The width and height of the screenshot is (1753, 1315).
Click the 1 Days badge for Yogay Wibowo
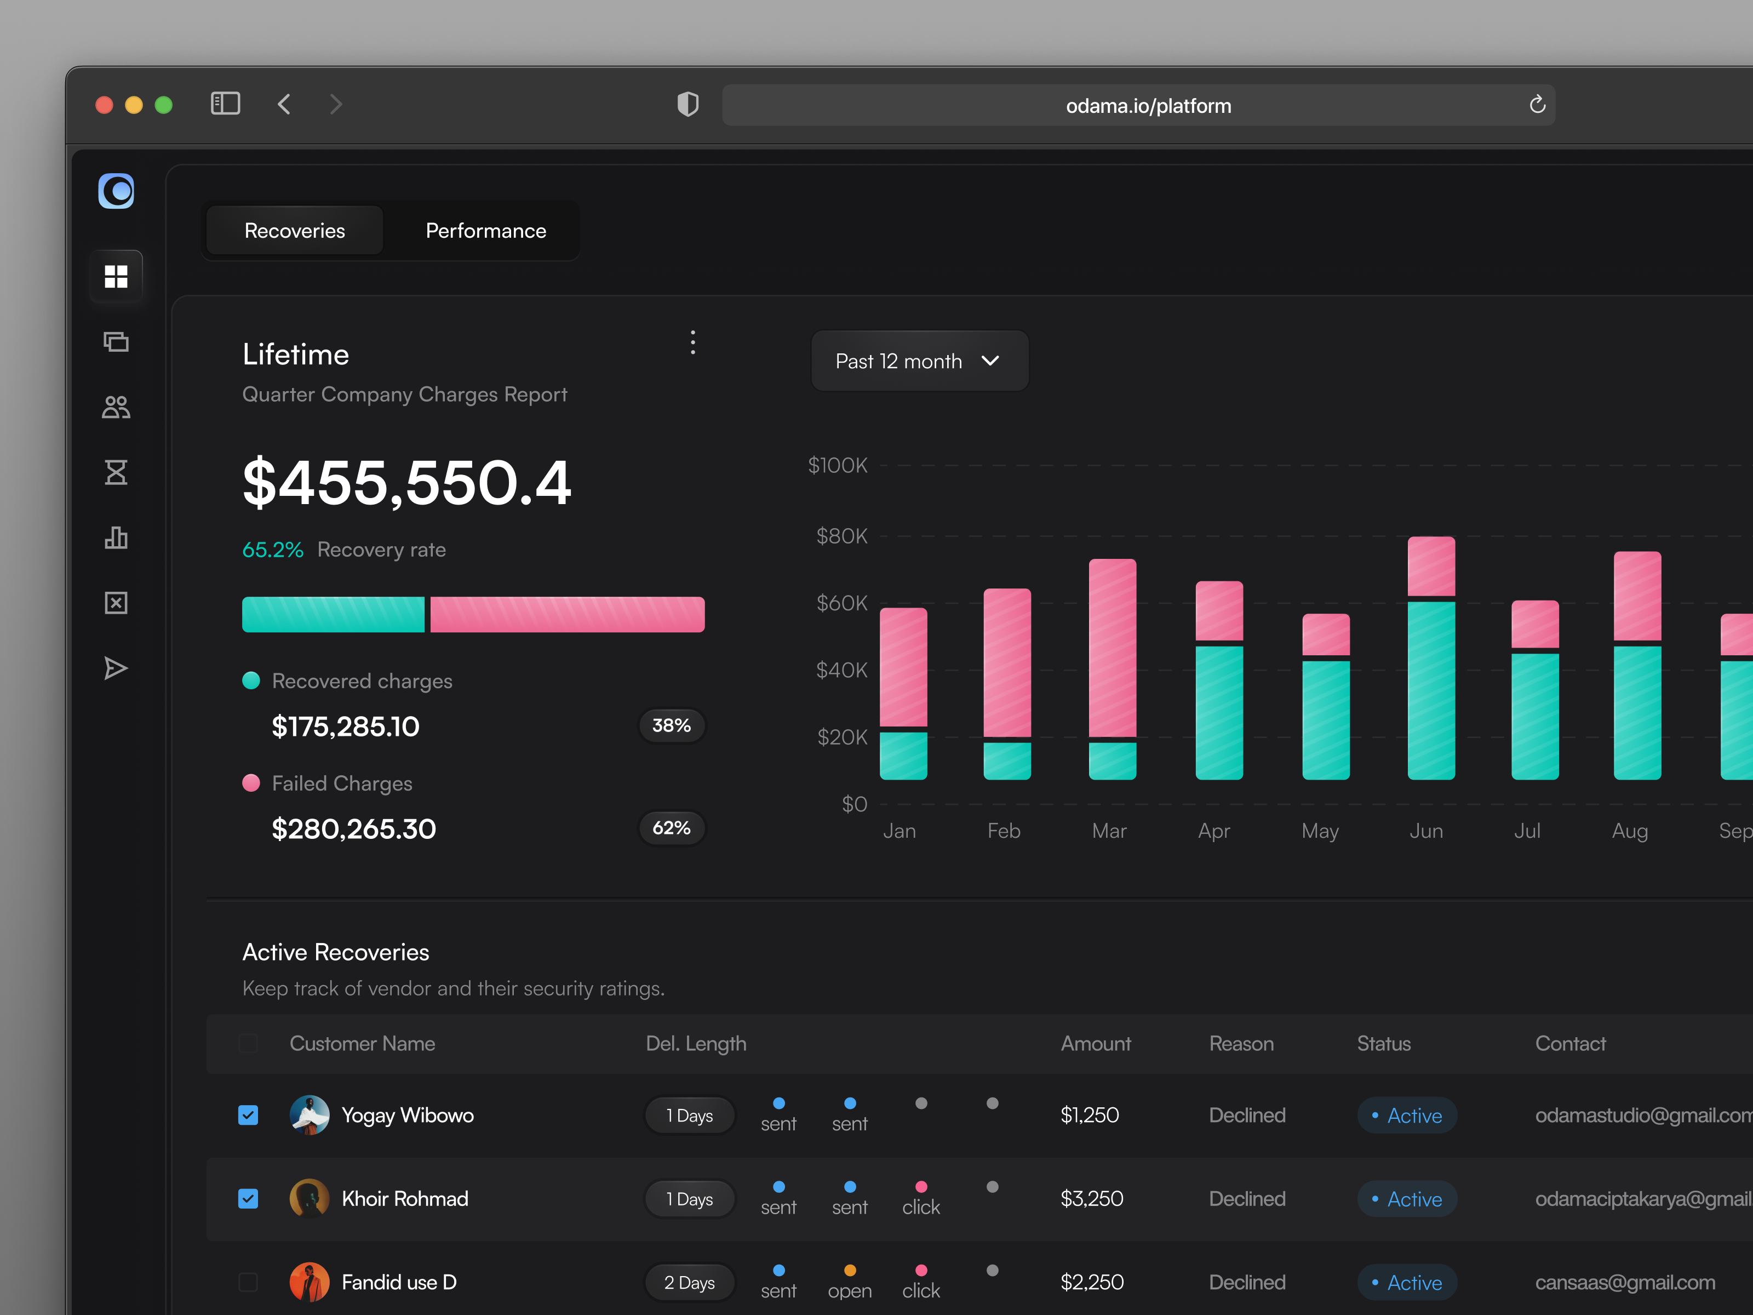pyautogui.click(x=690, y=1114)
